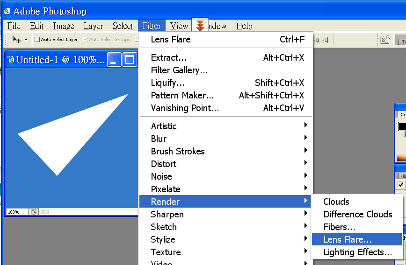Toggle the checkmark box in the History palette
This screenshot has width=406, height=265.
pos(400,185)
